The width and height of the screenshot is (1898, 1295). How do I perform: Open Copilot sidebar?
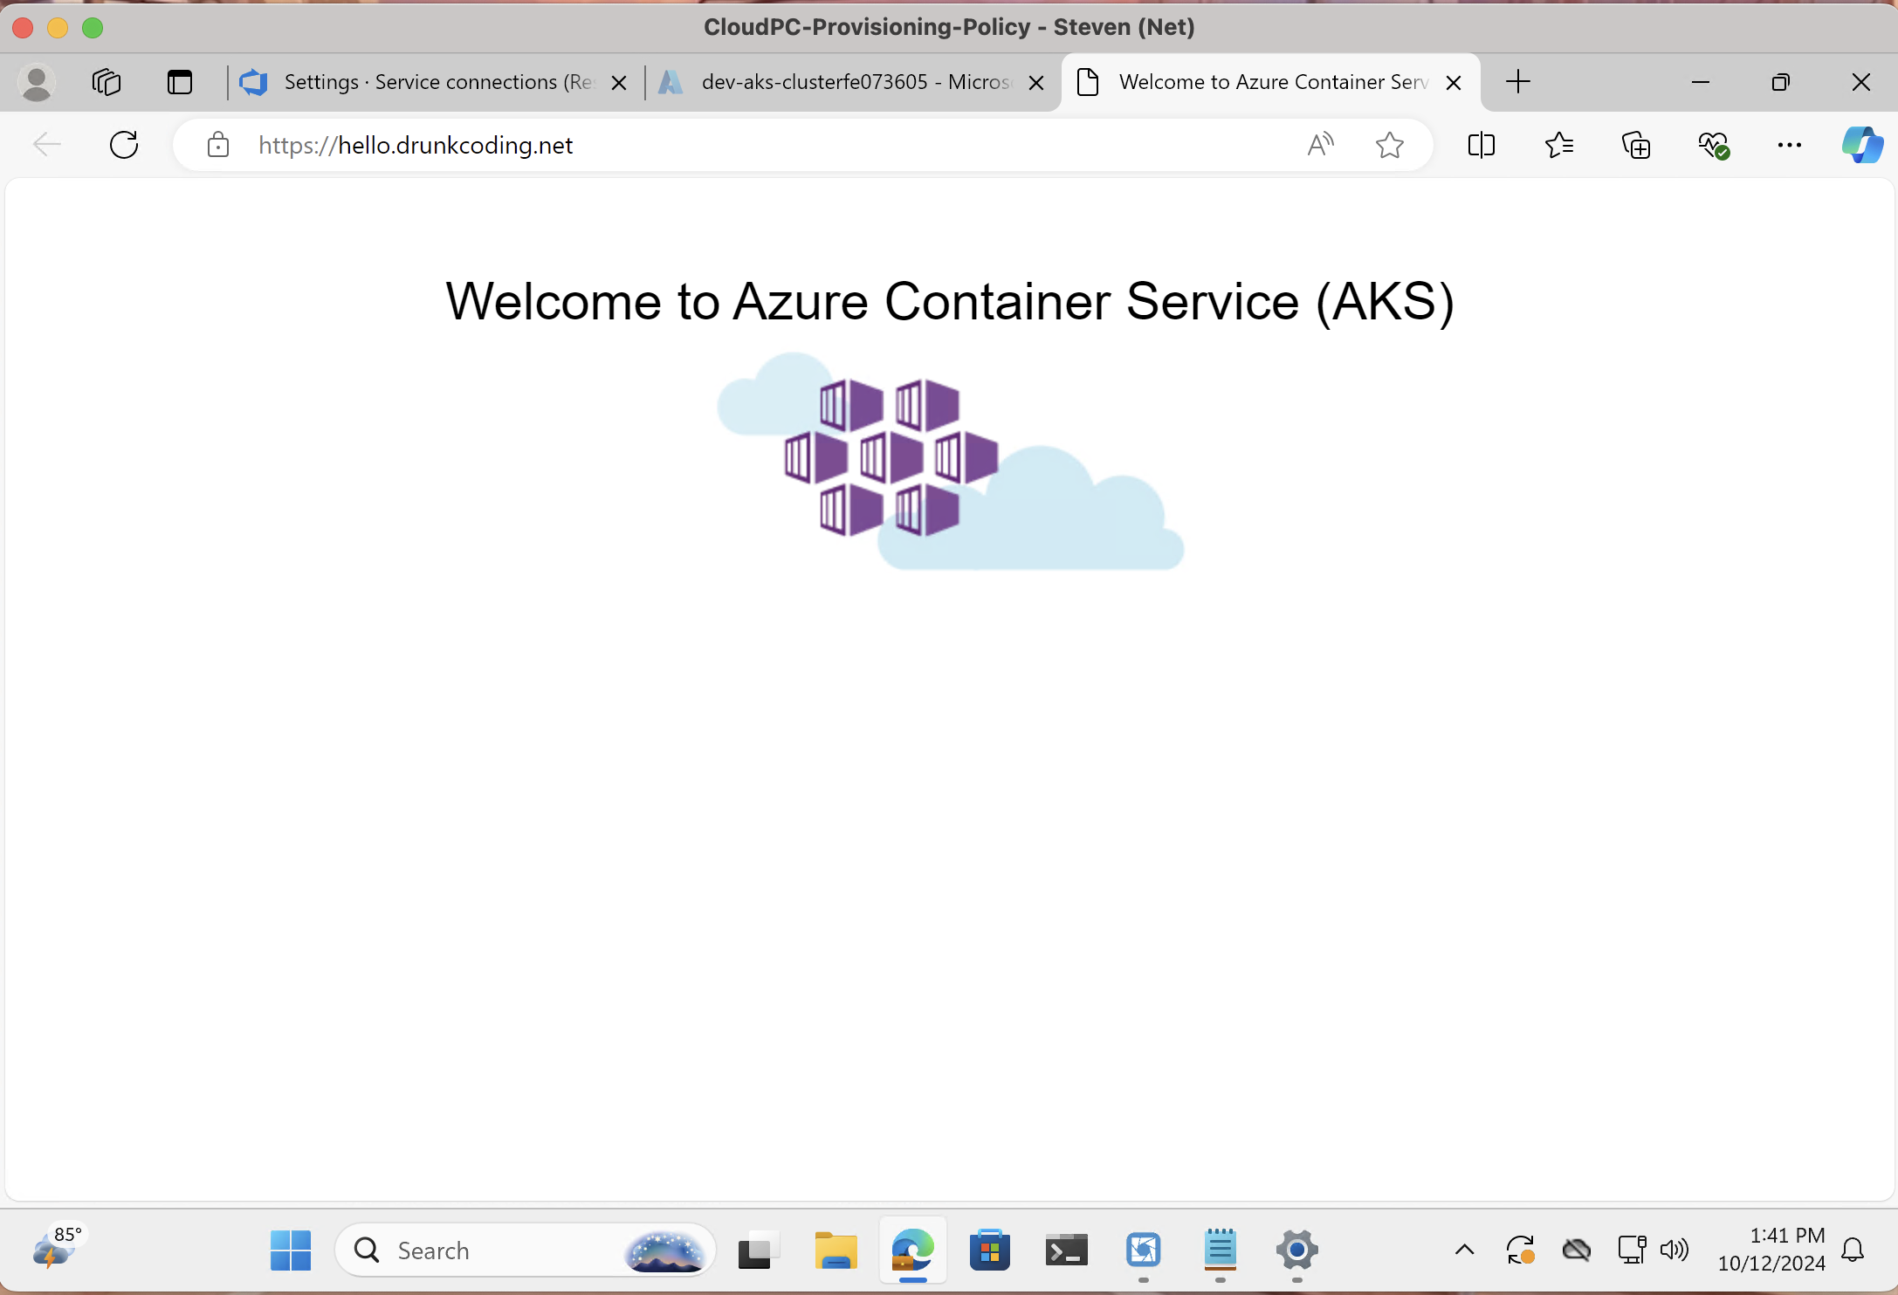1862,145
